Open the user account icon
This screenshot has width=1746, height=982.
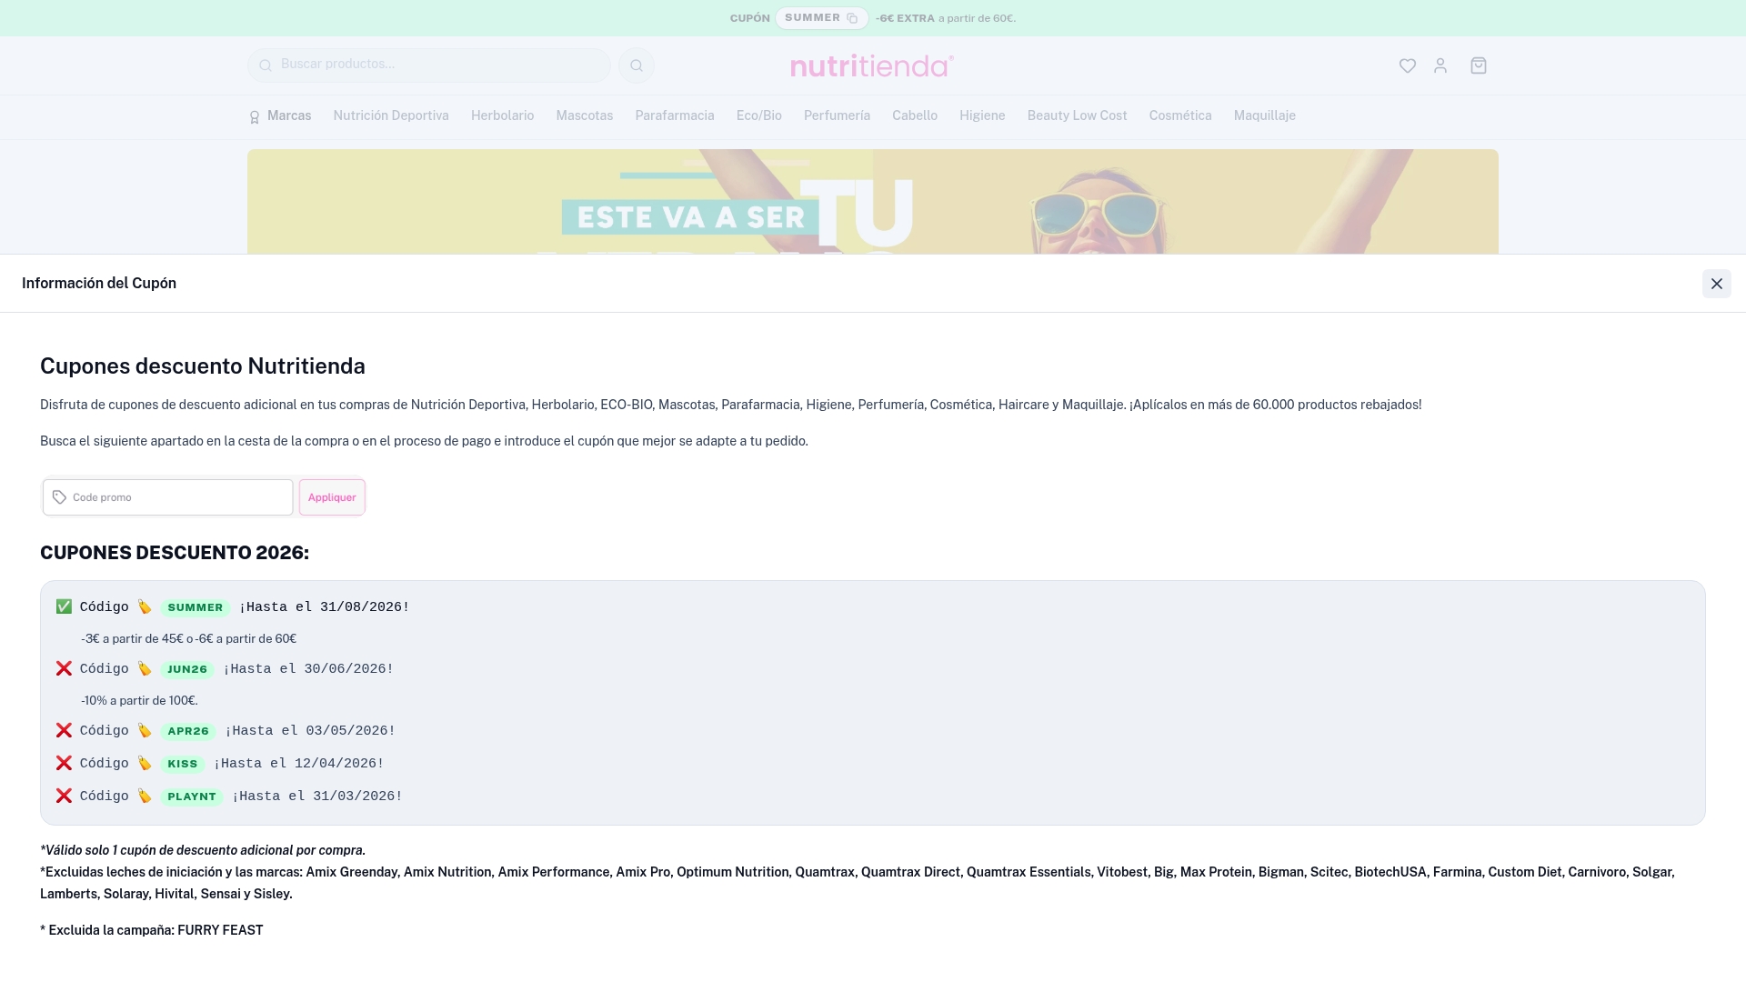(1440, 65)
